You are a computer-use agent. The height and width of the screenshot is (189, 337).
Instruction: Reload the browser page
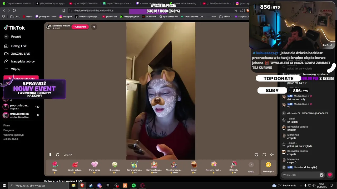coord(14,10)
